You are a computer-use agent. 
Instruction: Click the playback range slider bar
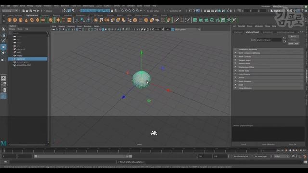tap(83, 156)
